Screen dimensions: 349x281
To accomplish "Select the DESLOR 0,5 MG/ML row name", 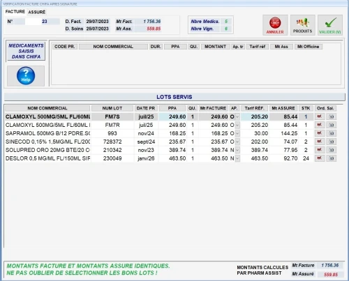I will [47, 158].
